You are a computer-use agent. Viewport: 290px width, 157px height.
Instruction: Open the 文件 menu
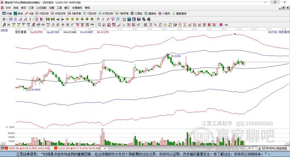click(x=8, y=8)
